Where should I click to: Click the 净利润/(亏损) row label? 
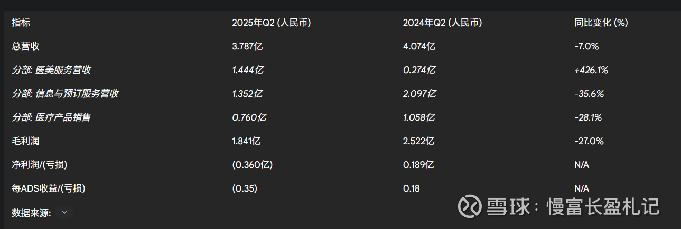click(40, 165)
